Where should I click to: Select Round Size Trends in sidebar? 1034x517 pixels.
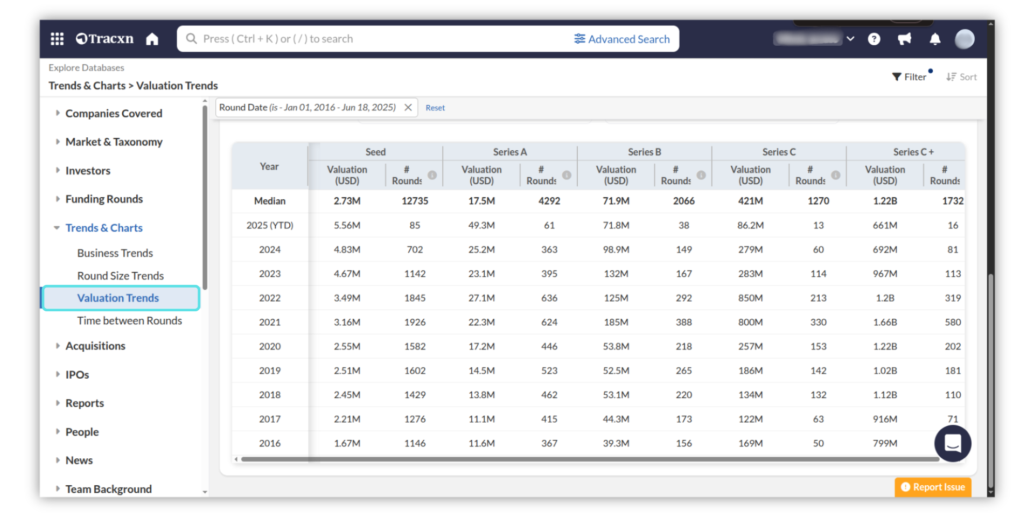120,276
